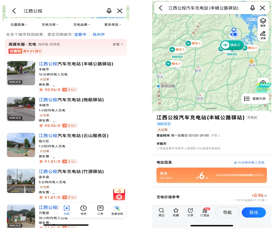Tap the share (分享) icon
Image resolution: width=276 pixels, height=230 pixels.
pyautogui.click(x=190, y=212)
